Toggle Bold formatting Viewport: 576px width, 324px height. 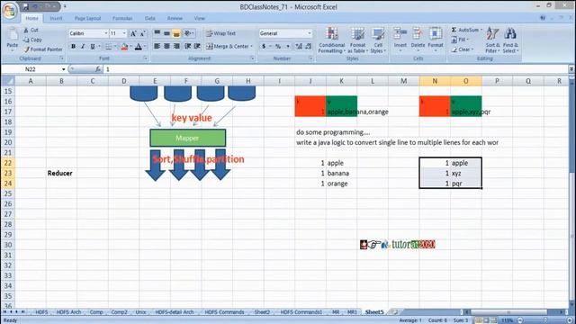pyautogui.click(x=73, y=46)
